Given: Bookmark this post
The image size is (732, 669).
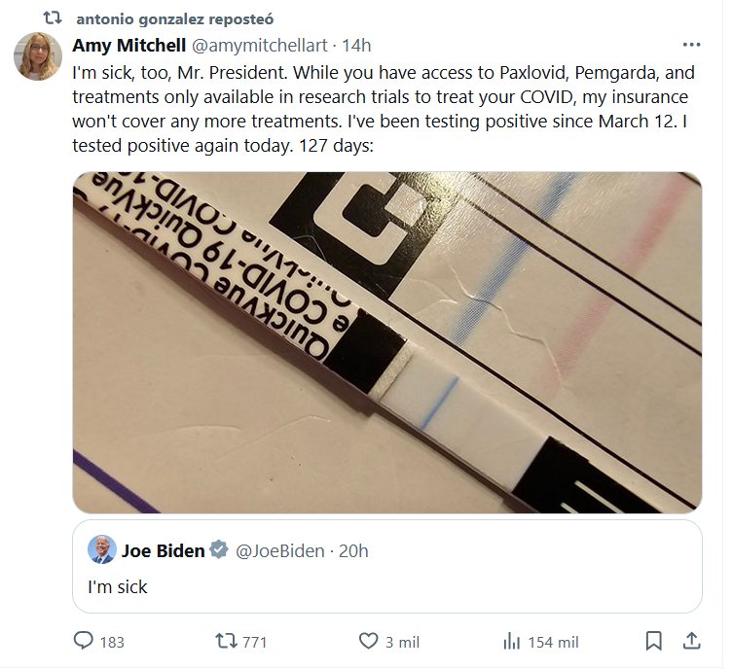Looking at the screenshot, I should (654, 642).
